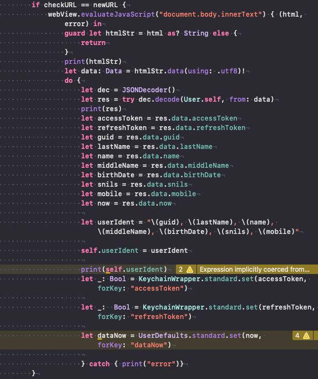The height and width of the screenshot is (379, 318).
Task: Click "JSONDecoder" in the dec declaration
Action: click(144, 89)
